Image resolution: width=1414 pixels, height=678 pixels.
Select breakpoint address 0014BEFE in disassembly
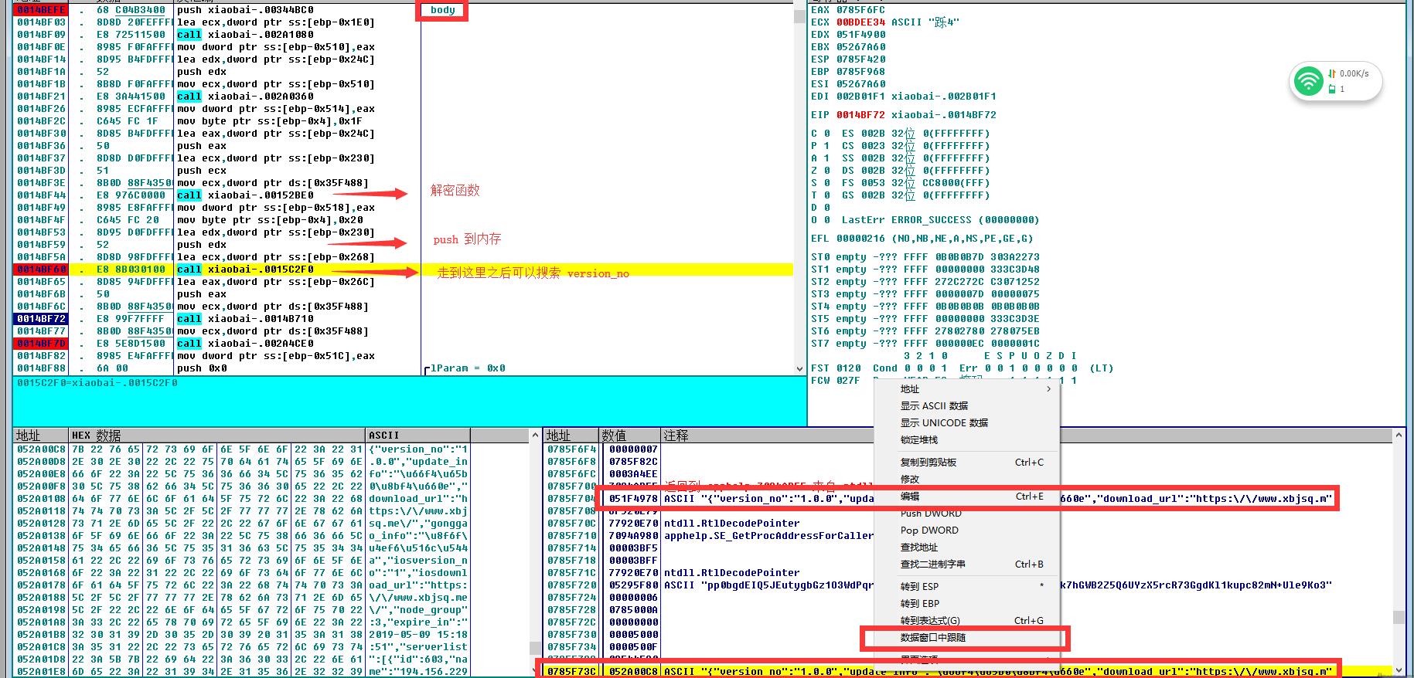42,10
